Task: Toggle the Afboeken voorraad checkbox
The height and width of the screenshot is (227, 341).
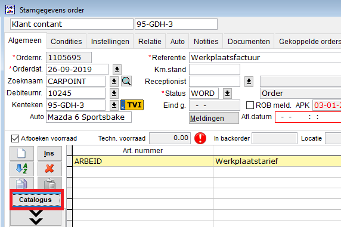Action: point(15,138)
